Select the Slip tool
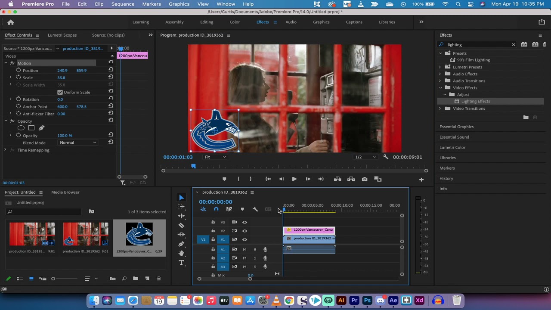 tap(181, 235)
